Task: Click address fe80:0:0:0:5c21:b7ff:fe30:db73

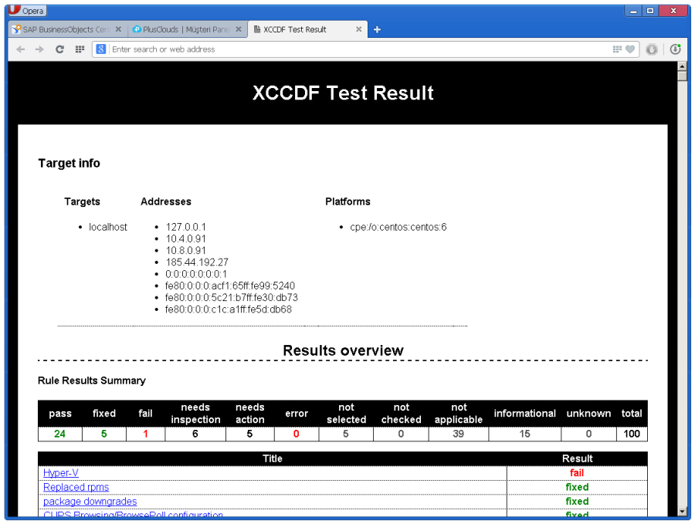Action: click(232, 298)
